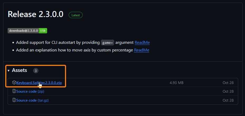Click the Assets heading text
This screenshot has height=116, width=245.
pyautogui.click(x=19, y=70)
